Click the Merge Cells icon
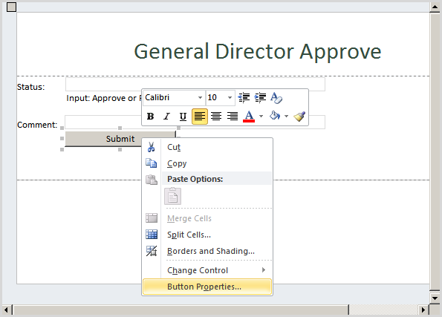Viewport: 442px width, 317px height. pyautogui.click(x=152, y=218)
